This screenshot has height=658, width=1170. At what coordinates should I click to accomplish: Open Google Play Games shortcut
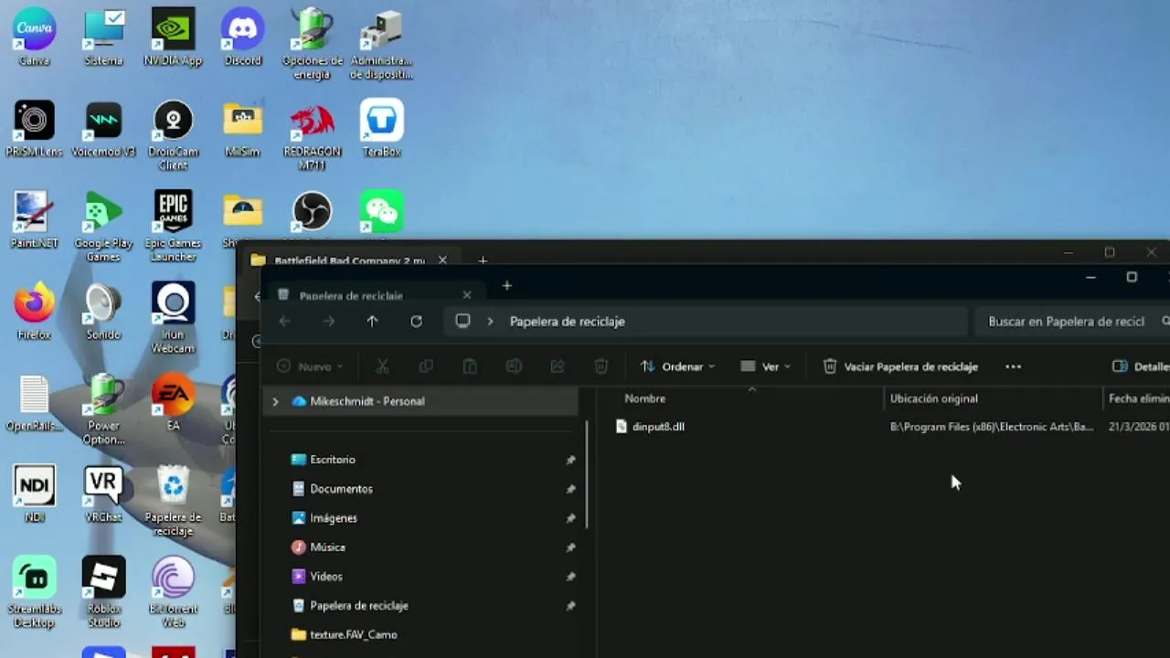103,226
